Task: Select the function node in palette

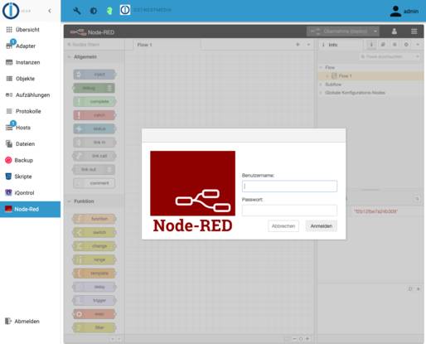Action: pyautogui.click(x=94, y=219)
